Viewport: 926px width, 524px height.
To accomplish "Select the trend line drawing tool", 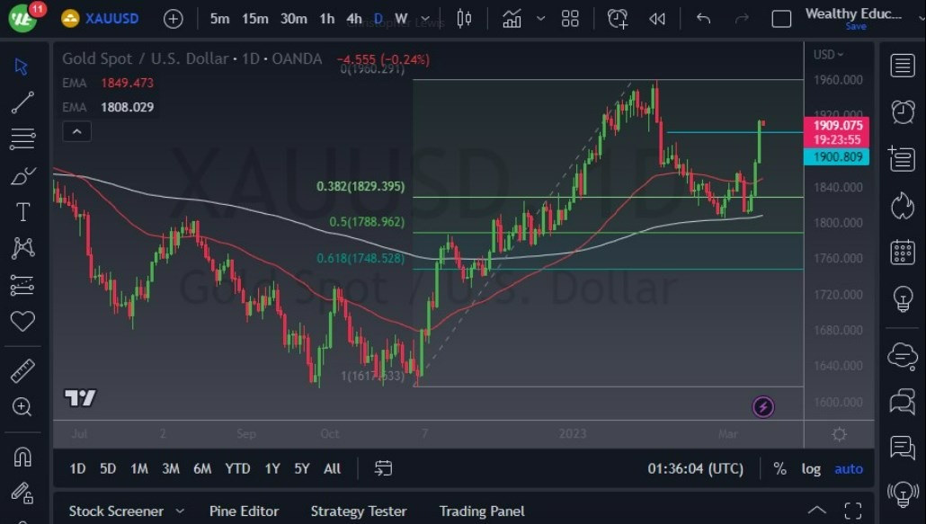I will click(22, 102).
